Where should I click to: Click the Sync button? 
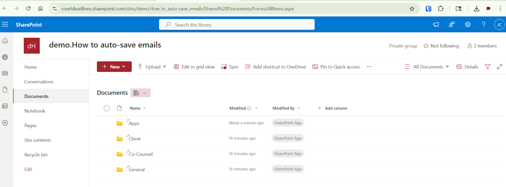pos(230,67)
